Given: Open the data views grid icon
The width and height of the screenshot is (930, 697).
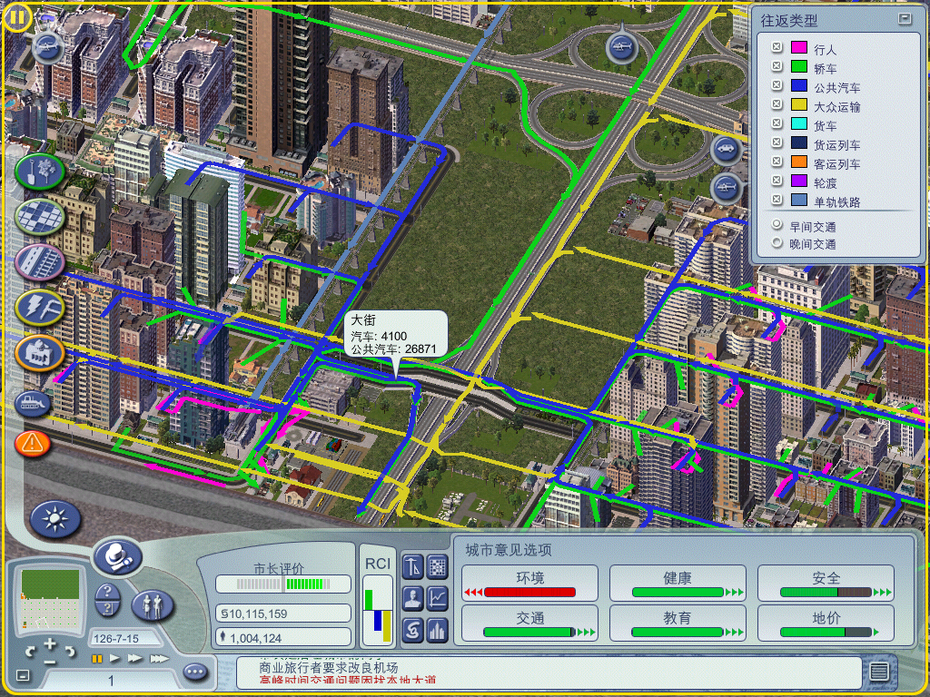Looking at the screenshot, I should point(437,566).
